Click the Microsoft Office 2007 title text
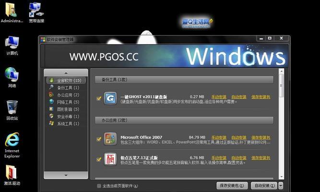320x192 pixels. tap(141, 137)
